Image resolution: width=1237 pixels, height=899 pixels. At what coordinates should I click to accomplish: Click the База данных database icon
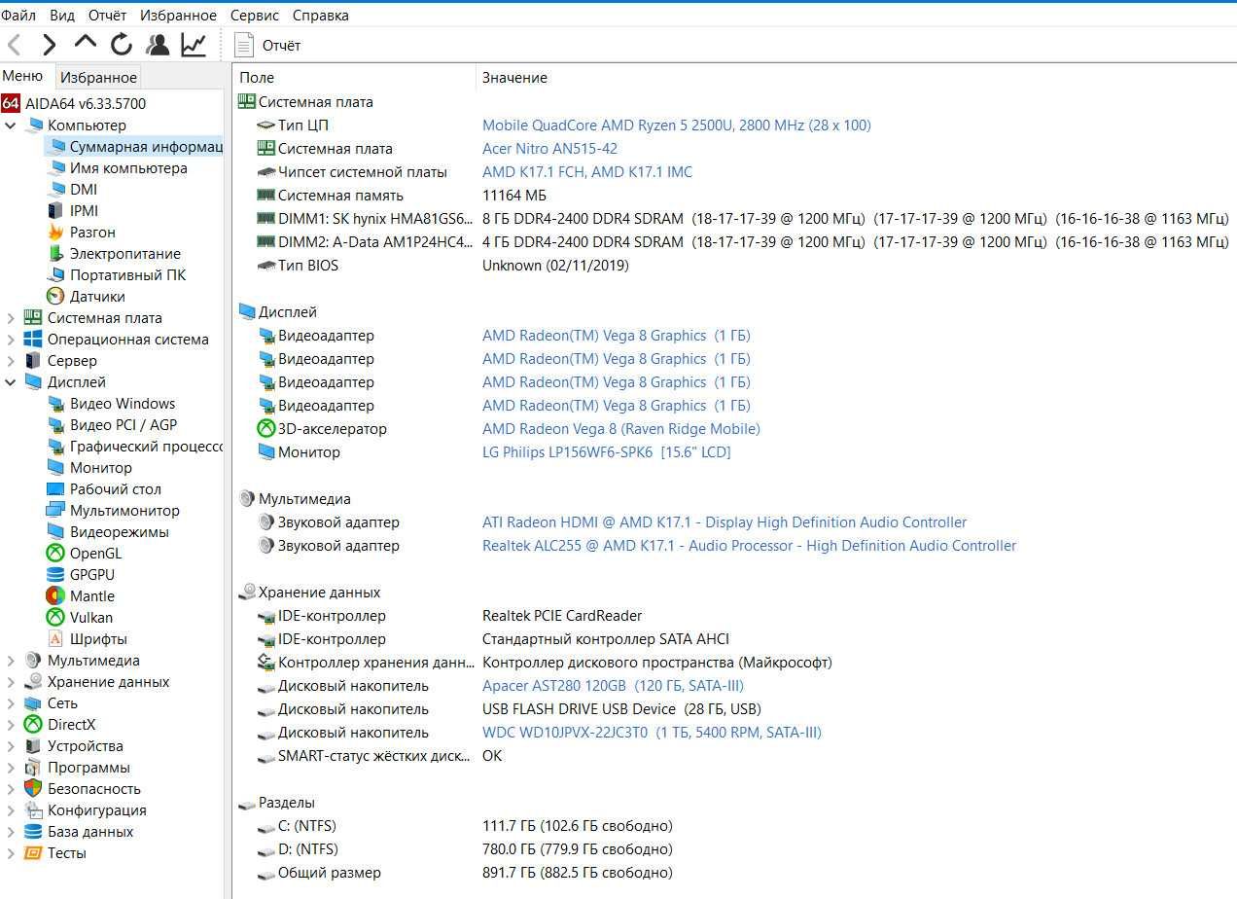(x=33, y=832)
